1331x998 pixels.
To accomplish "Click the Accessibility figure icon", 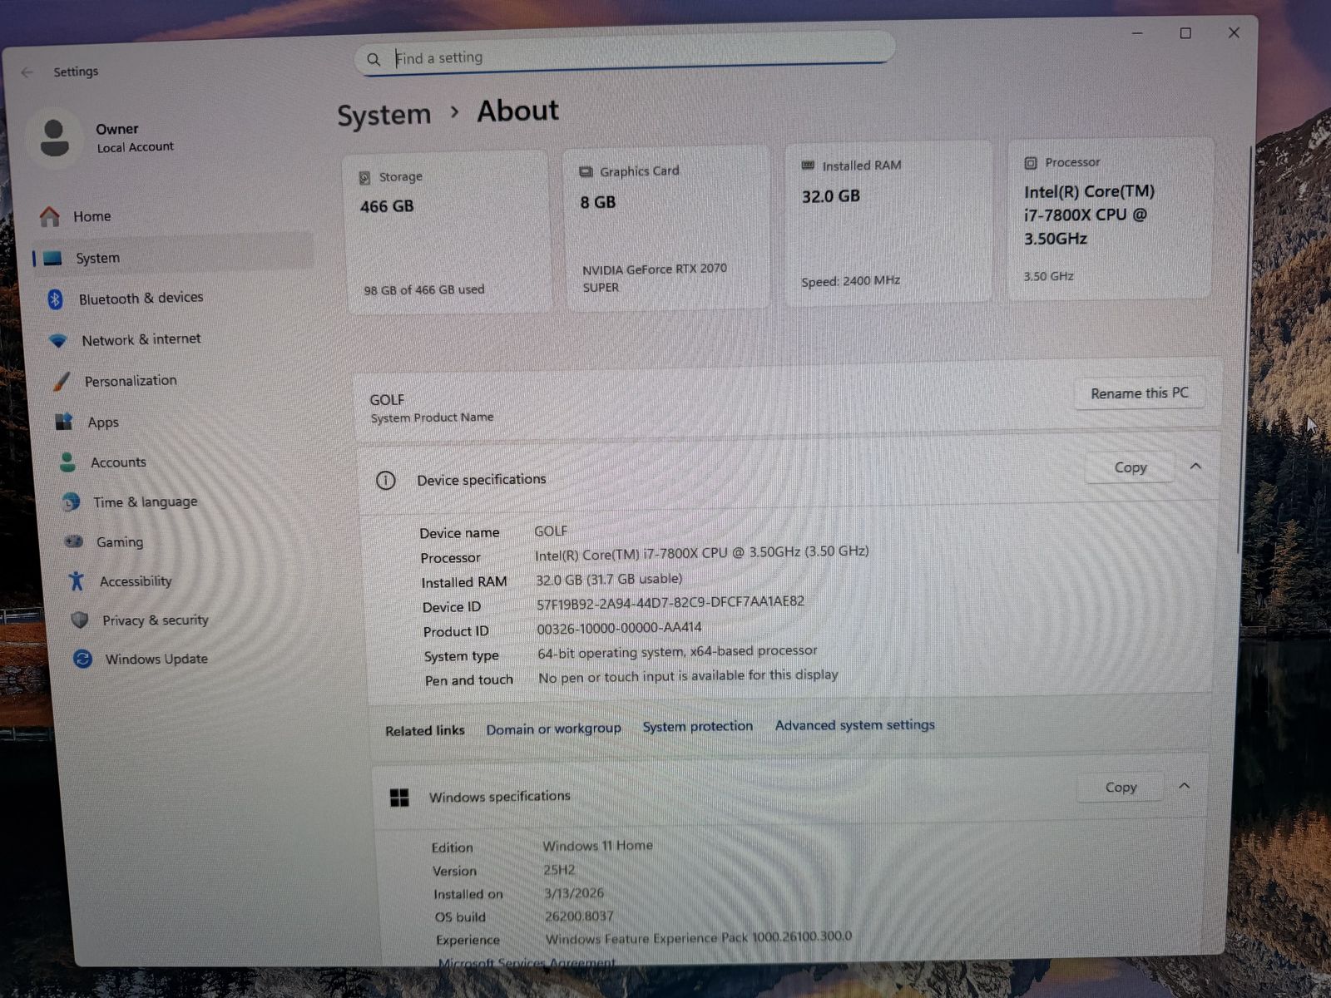I will [x=77, y=581].
